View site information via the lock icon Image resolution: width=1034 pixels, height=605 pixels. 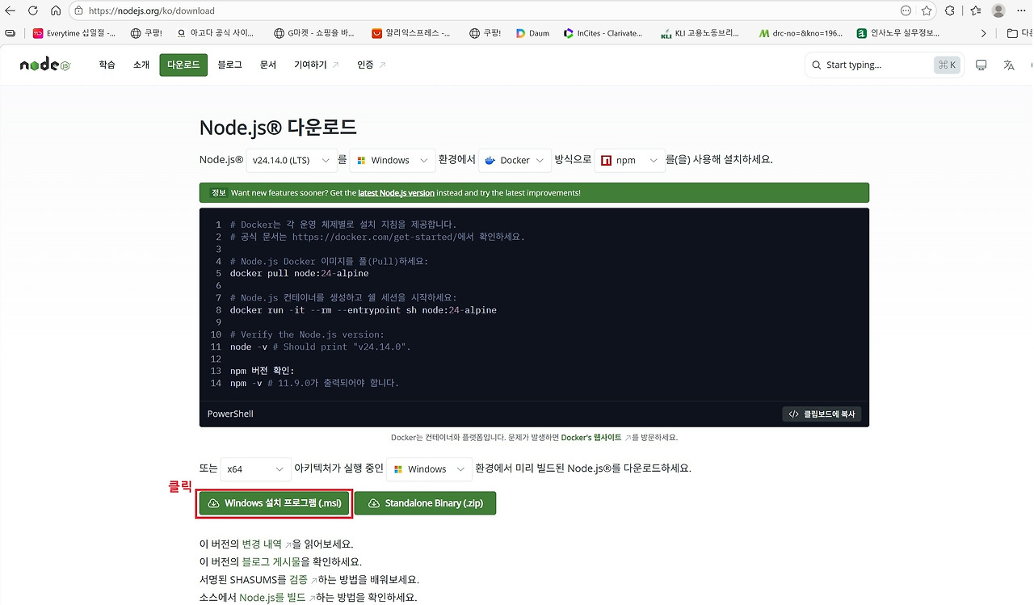click(78, 11)
